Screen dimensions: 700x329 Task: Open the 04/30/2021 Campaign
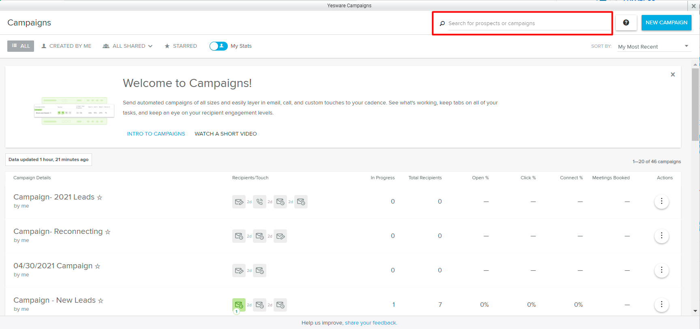(x=53, y=266)
